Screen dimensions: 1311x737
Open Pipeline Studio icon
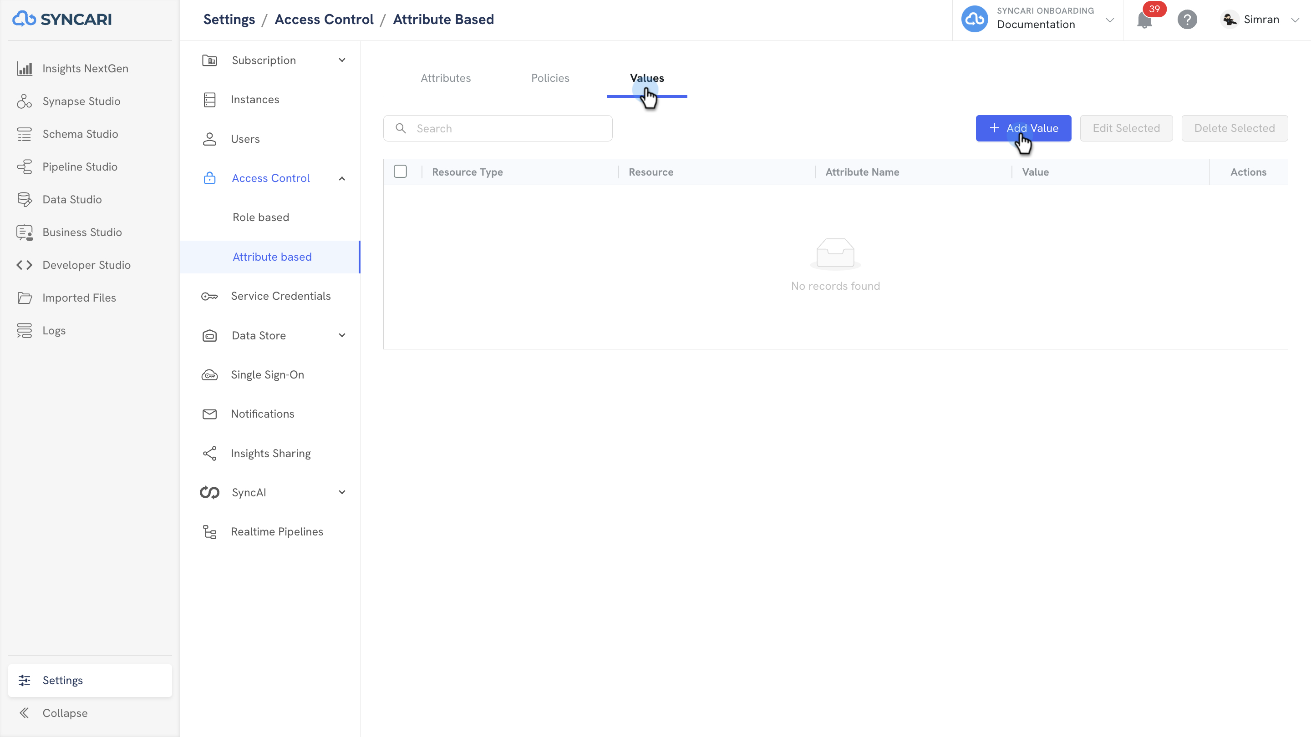(x=25, y=167)
